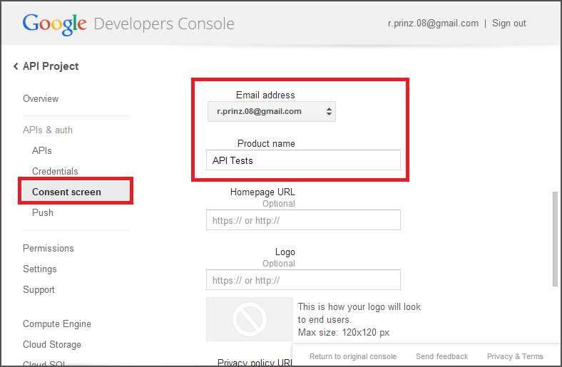Open Cloud Storage in the sidebar

pyautogui.click(x=52, y=344)
